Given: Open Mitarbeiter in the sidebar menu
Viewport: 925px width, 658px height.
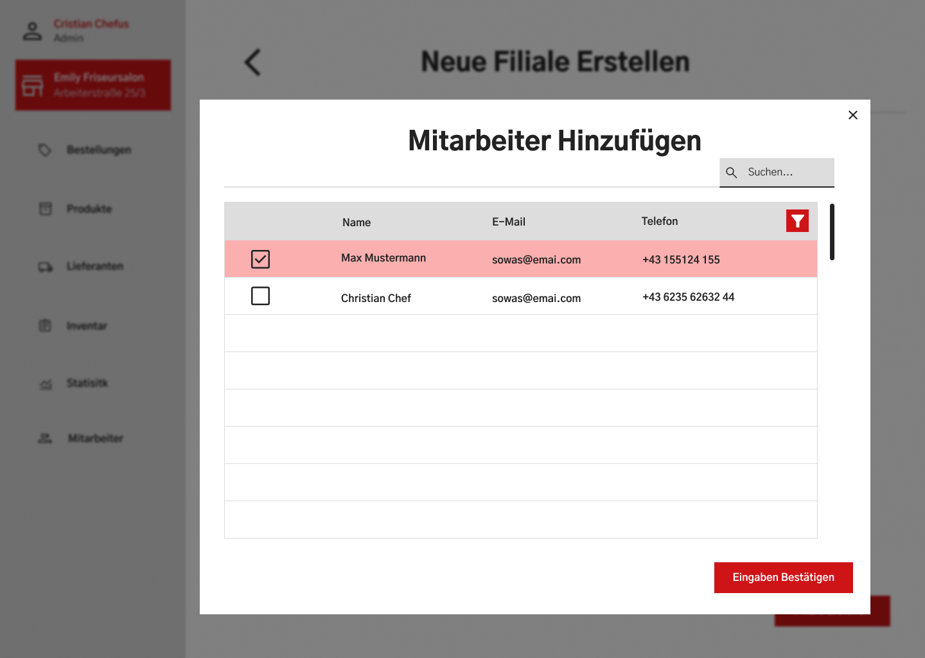Looking at the screenshot, I should (x=95, y=438).
